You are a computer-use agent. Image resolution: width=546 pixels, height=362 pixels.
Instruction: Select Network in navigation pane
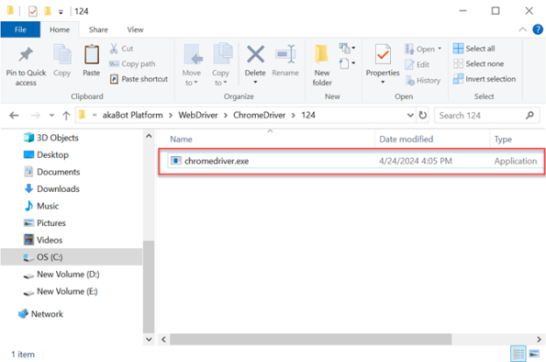40,314
